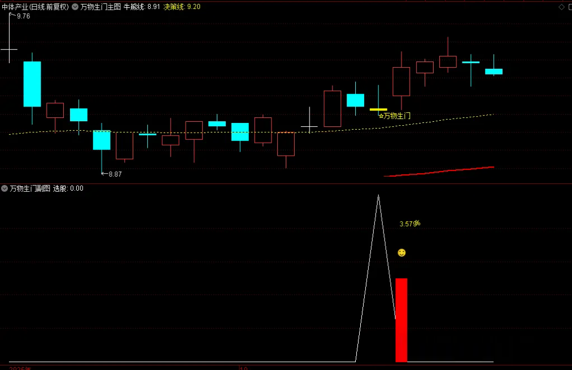The image size is (572, 370).
Task: Select the 9.76 high price marker
Action: (x=23, y=16)
